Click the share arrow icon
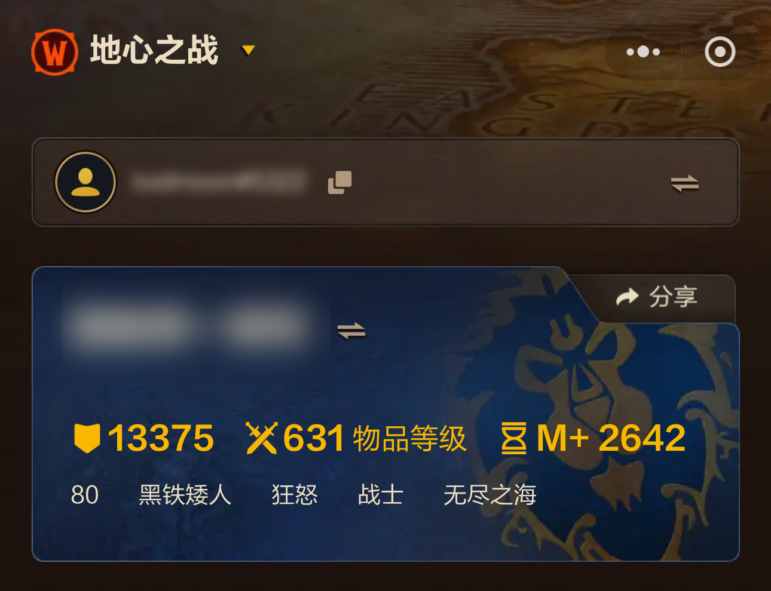Screen dimensions: 771x591 pos(628,297)
